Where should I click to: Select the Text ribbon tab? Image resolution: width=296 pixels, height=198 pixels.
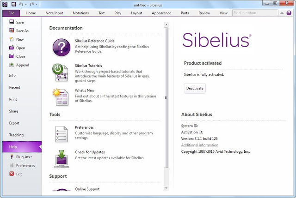101,13
